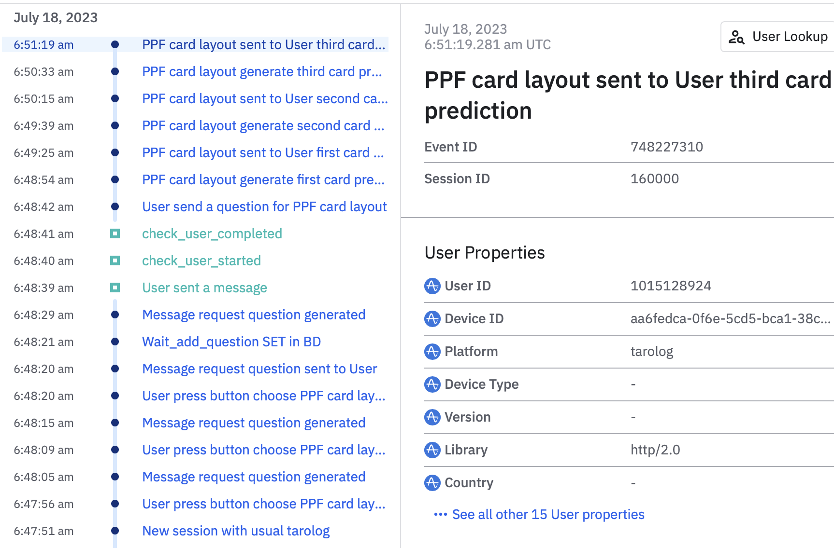834x548 pixels.
Task: Click the green square marker for check_user_completed
Action: coord(115,234)
